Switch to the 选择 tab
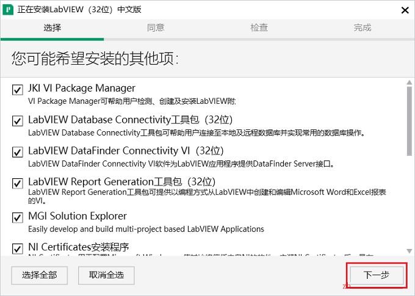The image size is (415, 296). tap(52, 28)
